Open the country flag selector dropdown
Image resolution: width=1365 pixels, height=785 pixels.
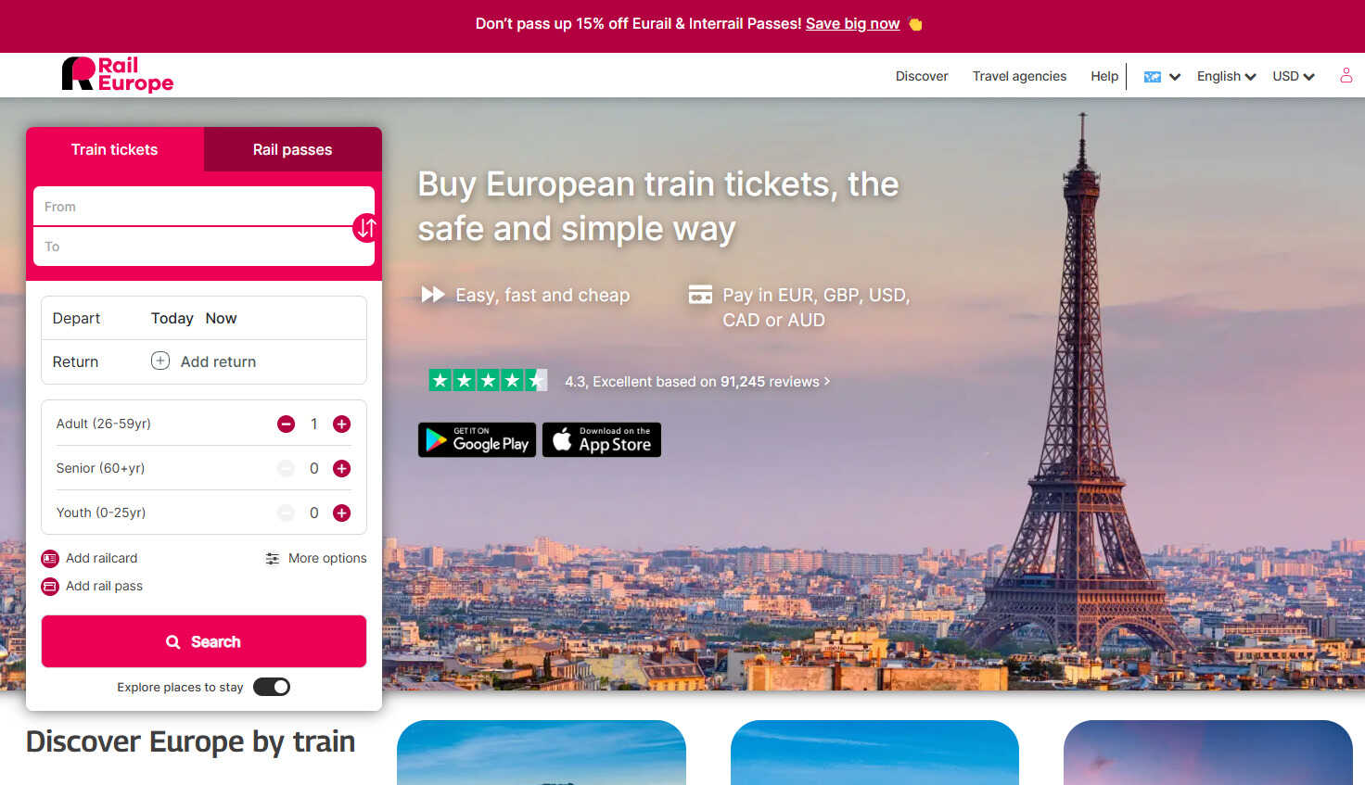(x=1162, y=77)
